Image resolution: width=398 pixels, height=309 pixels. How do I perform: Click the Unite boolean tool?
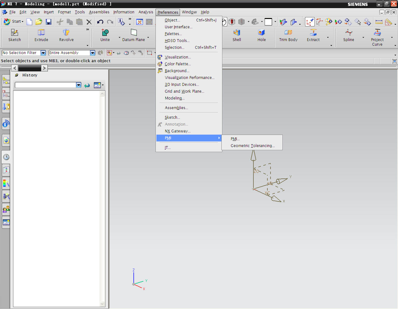click(x=105, y=35)
